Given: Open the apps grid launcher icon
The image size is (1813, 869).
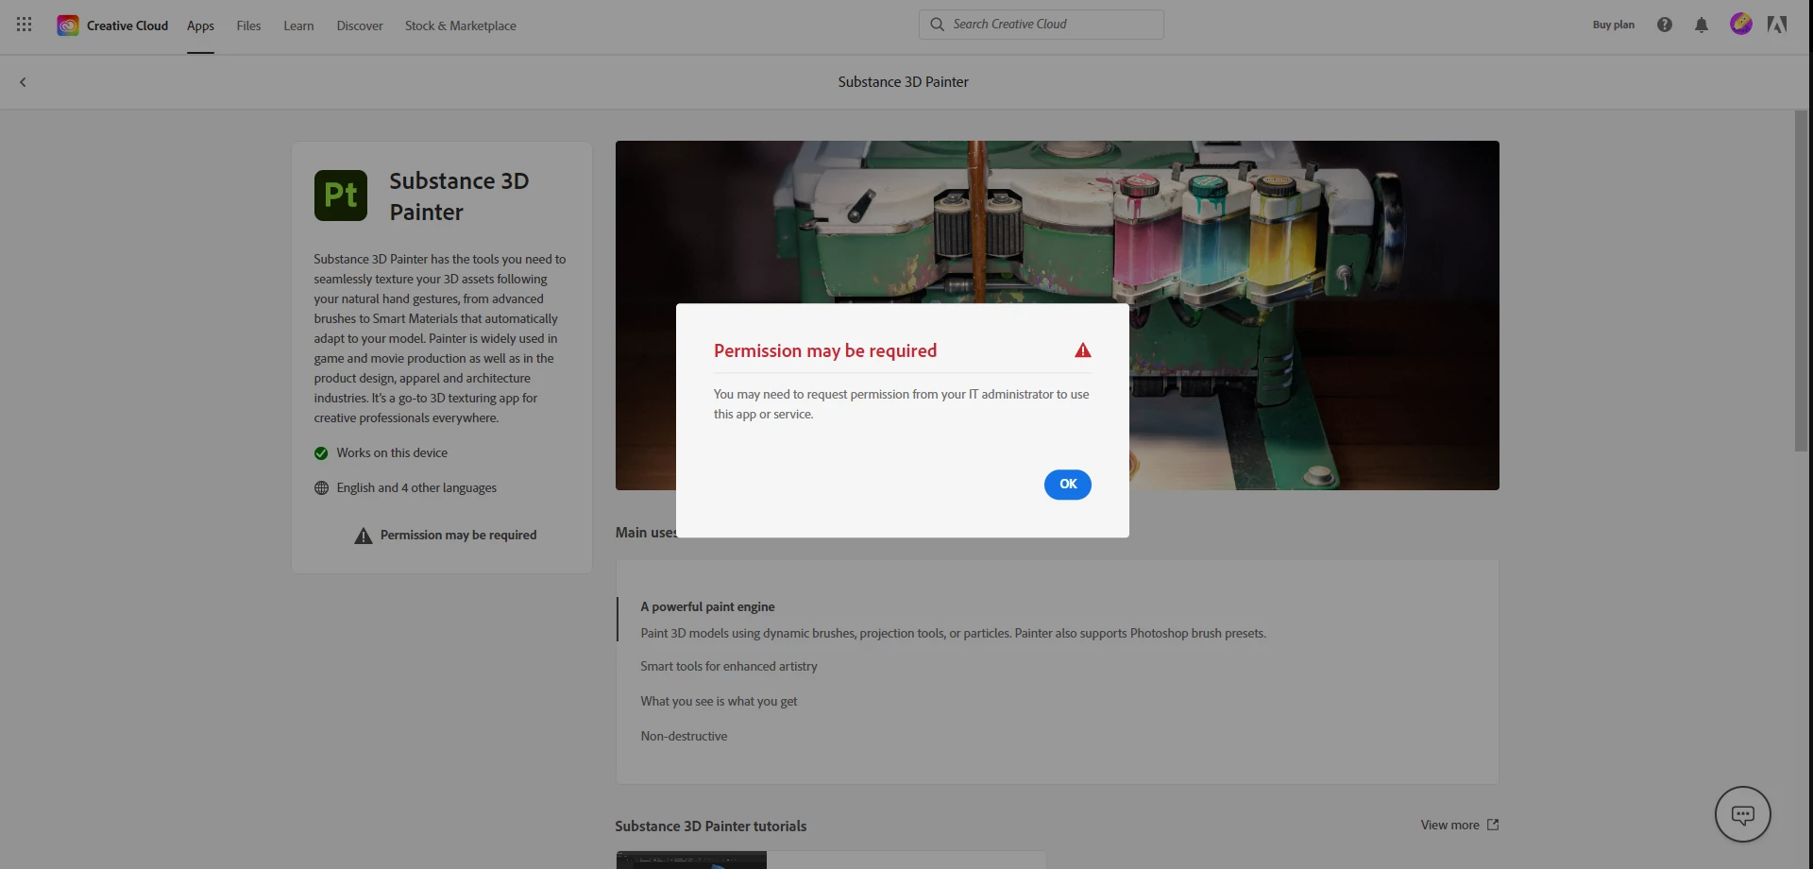Looking at the screenshot, I should tap(25, 25).
